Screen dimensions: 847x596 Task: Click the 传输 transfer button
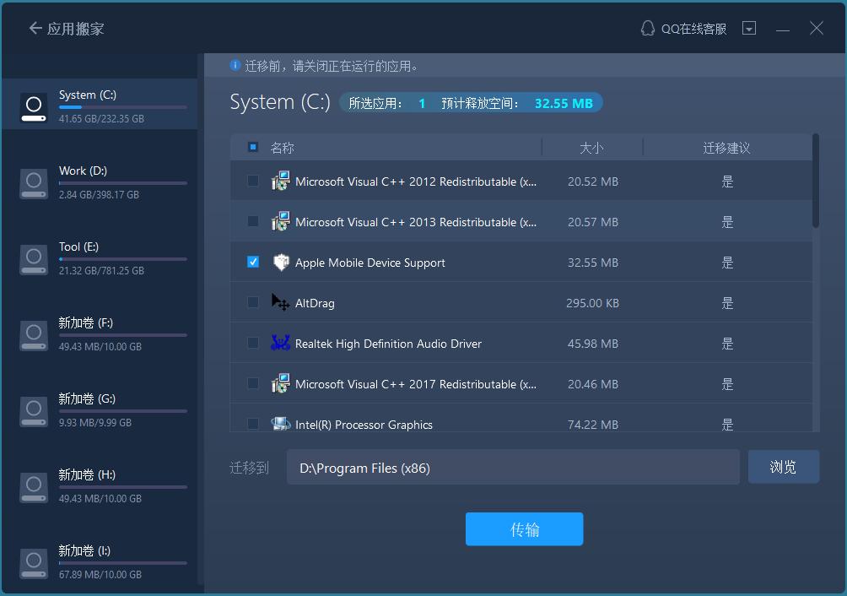pos(524,528)
